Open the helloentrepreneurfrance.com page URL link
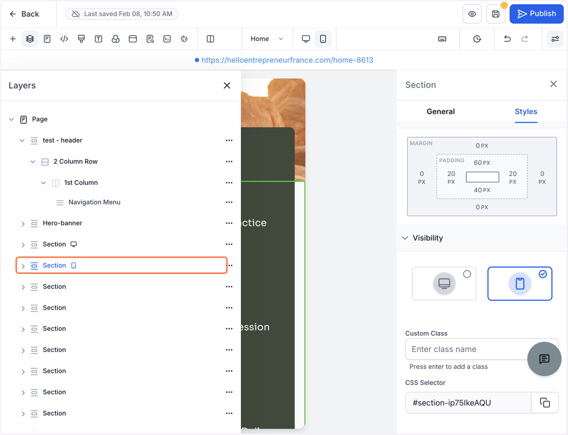 coord(287,60)
